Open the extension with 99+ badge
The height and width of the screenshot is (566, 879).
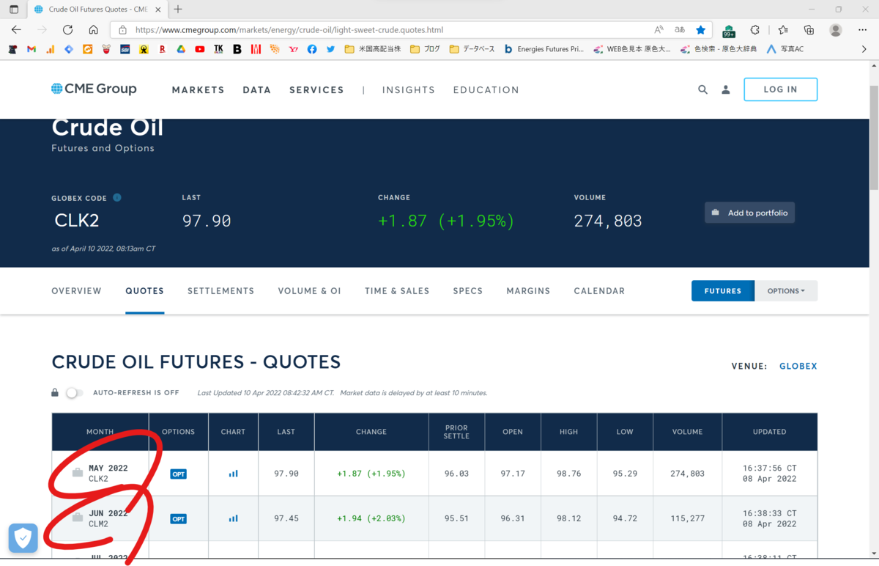click(x=729, y=31)
